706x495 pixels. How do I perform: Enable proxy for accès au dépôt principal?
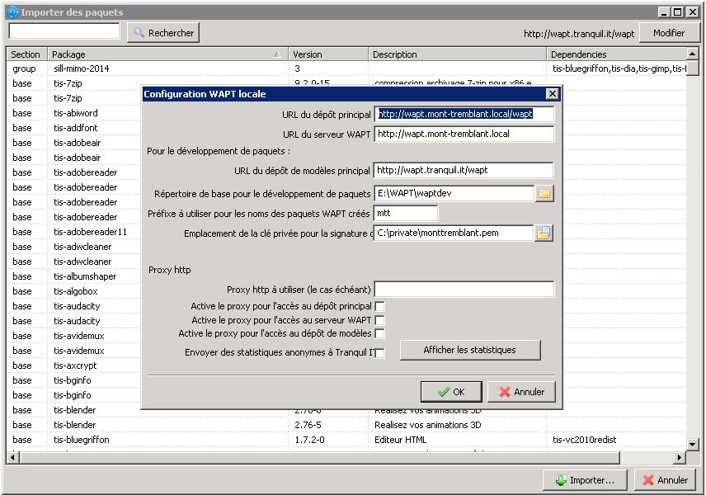pos(379,306)
